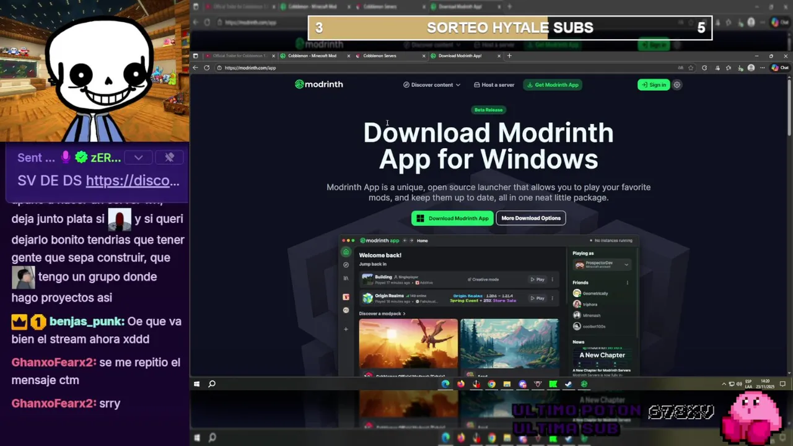Click the Modrinth logo in the site header

click(x=319, y=84)
